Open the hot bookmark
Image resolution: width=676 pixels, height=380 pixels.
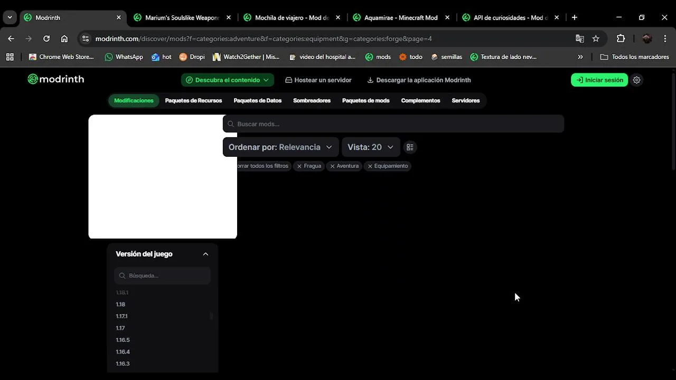162,56
